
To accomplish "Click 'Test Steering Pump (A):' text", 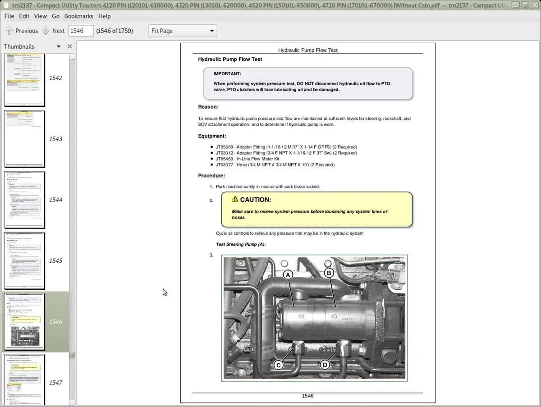I will [x=241, y=244].
